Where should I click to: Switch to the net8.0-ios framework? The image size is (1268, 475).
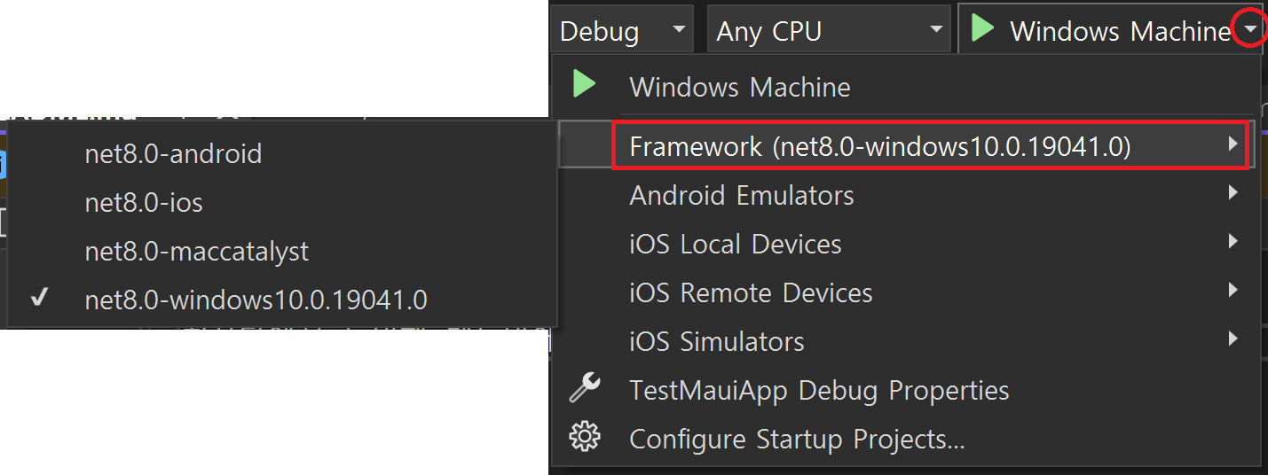pyautogui.click(x=144, y=203)
